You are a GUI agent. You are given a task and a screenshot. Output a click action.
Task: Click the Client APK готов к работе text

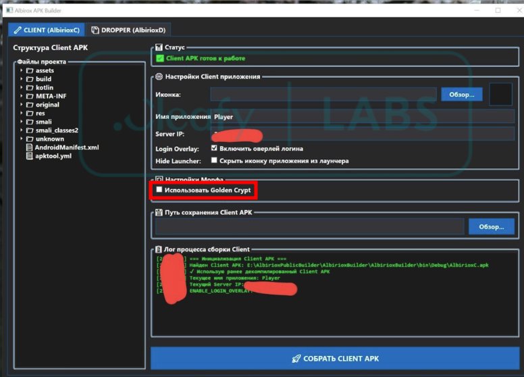[205, 59]
